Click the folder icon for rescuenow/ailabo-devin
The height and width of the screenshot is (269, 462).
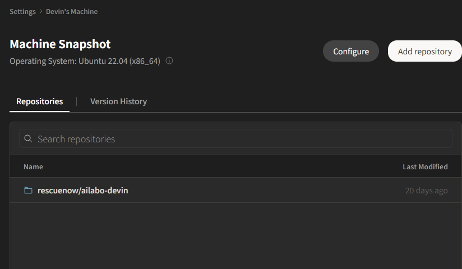28,191
